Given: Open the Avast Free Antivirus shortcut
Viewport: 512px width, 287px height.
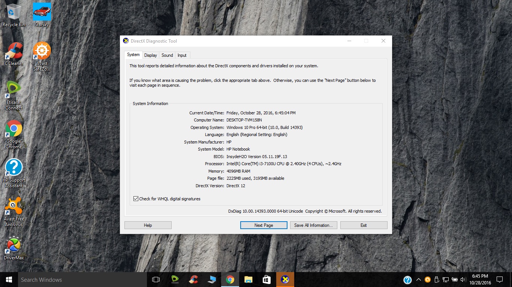Looking at the screenshot, I should tap(14, 207).
